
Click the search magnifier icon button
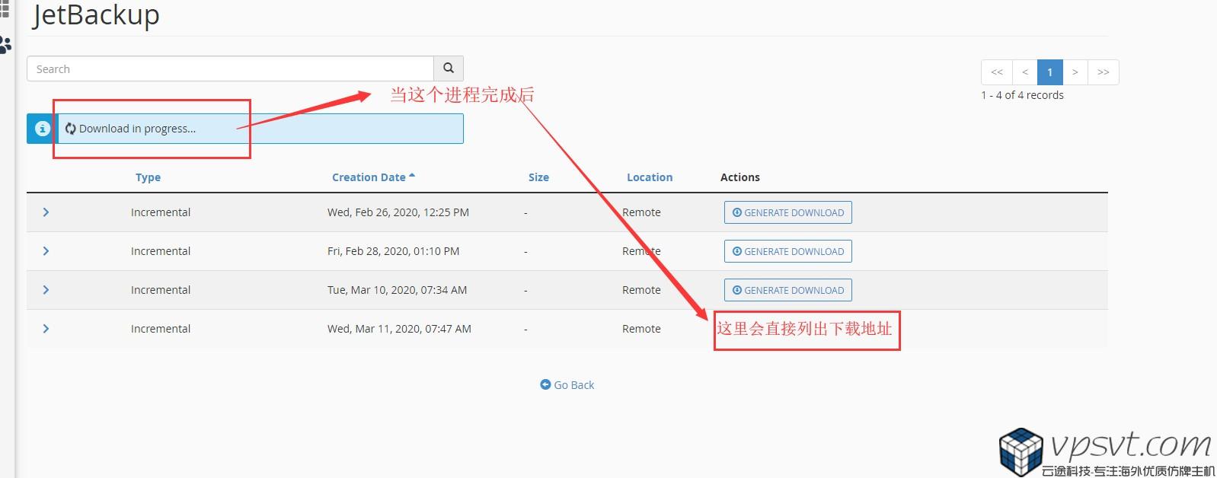coord(449,69)
